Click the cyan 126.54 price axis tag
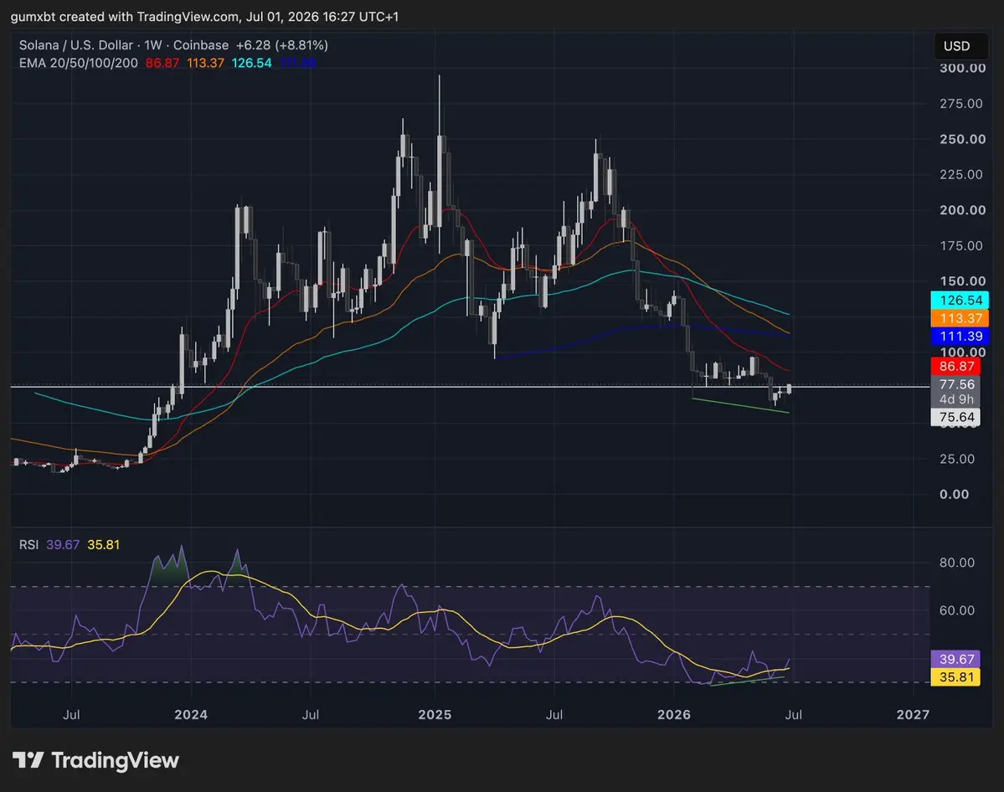The width and height of the screenshot is (1004, 792). tap(959, 300)
